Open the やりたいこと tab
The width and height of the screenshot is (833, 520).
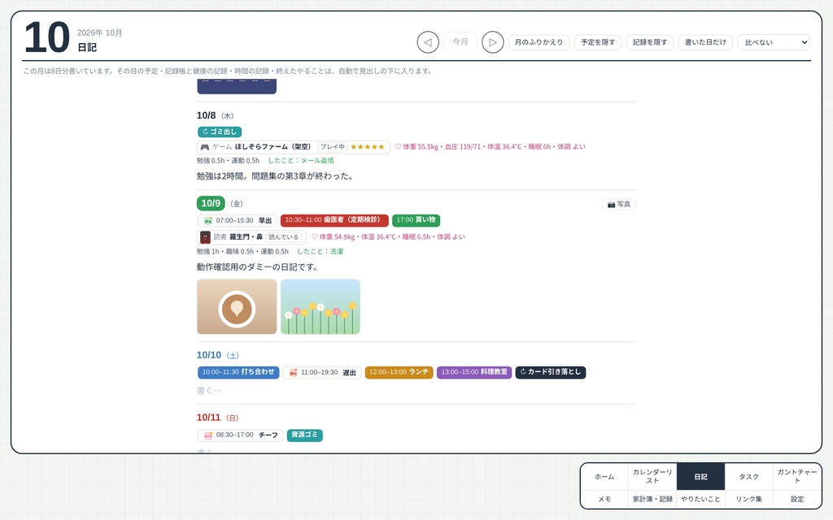point(700,500)
